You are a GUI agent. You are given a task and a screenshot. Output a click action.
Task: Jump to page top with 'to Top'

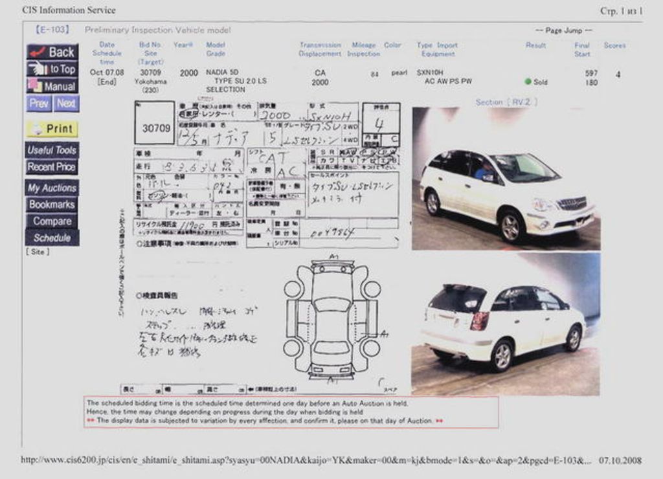(53, 69)
